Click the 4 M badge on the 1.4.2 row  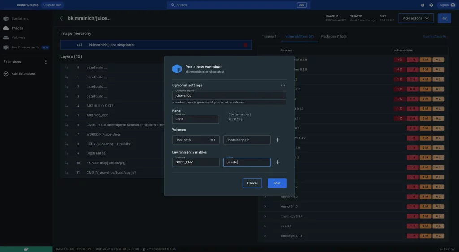pyautogui.click(x=425, y=138)
